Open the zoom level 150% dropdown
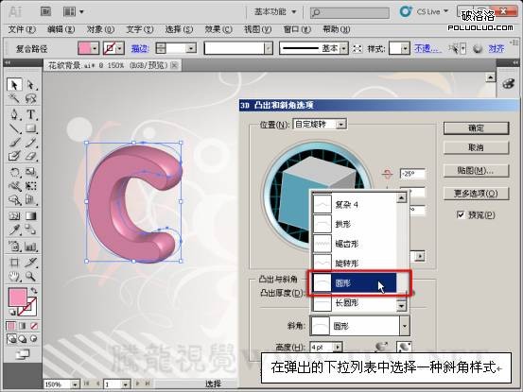This screenshot has width=523, height=392. pos(75,384)
